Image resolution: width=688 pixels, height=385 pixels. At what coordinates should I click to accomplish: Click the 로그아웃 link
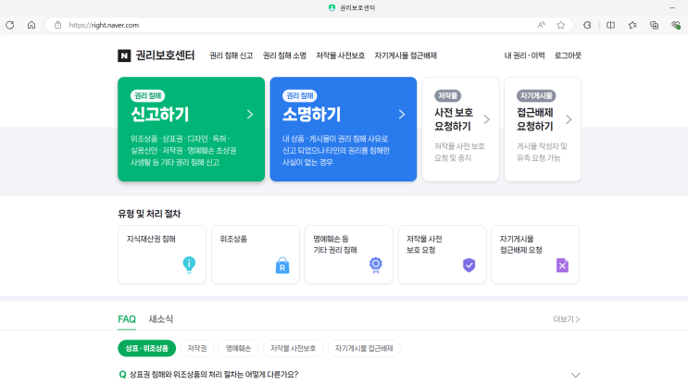coord(568,56)
